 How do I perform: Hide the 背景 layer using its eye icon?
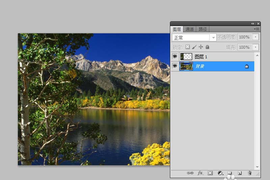(175, 66)
